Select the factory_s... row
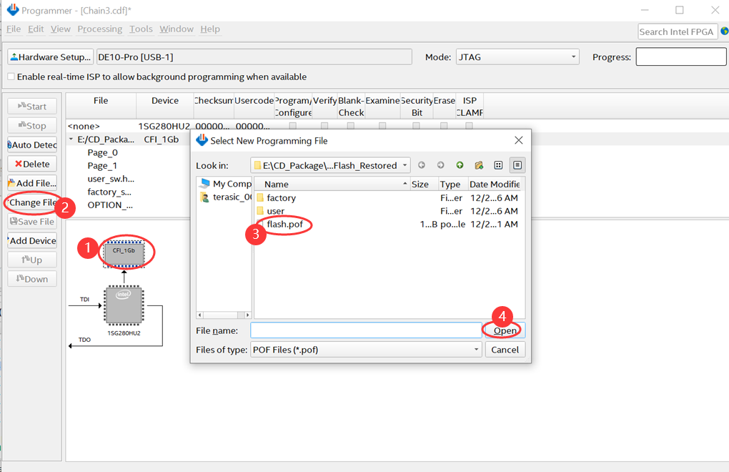The width and height of the screenshot is (729, 472). [x=109, y=192]
